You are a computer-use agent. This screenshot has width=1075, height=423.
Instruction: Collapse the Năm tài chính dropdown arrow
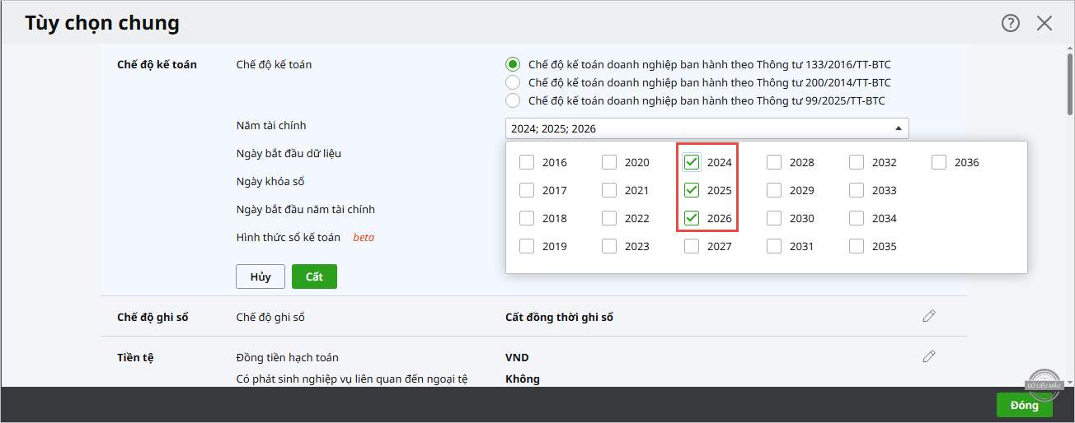[897, 128]
